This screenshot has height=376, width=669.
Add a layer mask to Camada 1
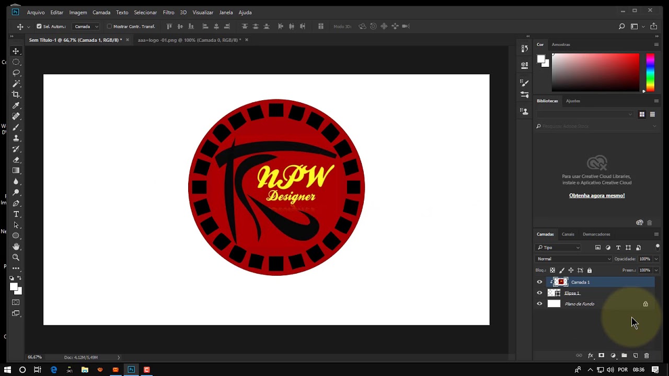[x=601, y=356]
